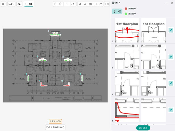This screenshot has width=175, height=131.
Task: Toggle the left sidebar panel icon
Action: click(x=4, y=4)
